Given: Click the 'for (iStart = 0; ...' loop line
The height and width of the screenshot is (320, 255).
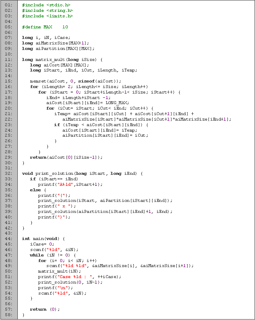Looking at the screenshot, I should coord(109,92).
